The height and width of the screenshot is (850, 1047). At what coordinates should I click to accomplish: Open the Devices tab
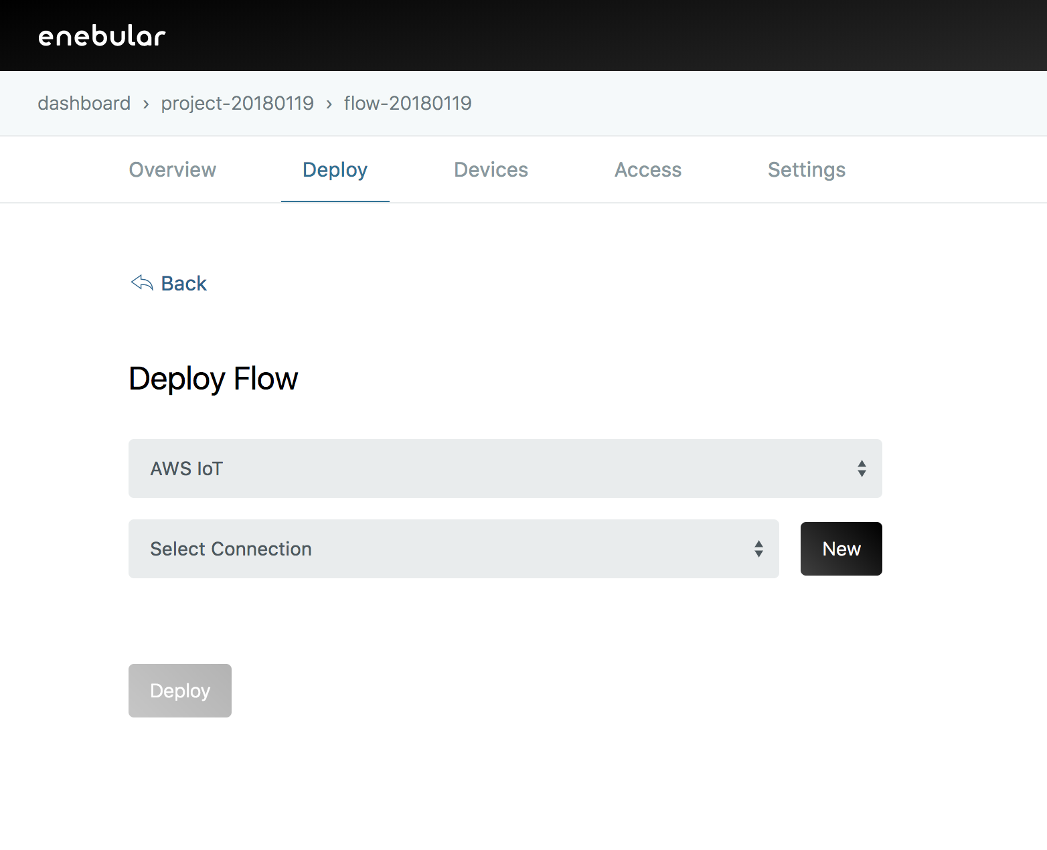click(491, 170)
